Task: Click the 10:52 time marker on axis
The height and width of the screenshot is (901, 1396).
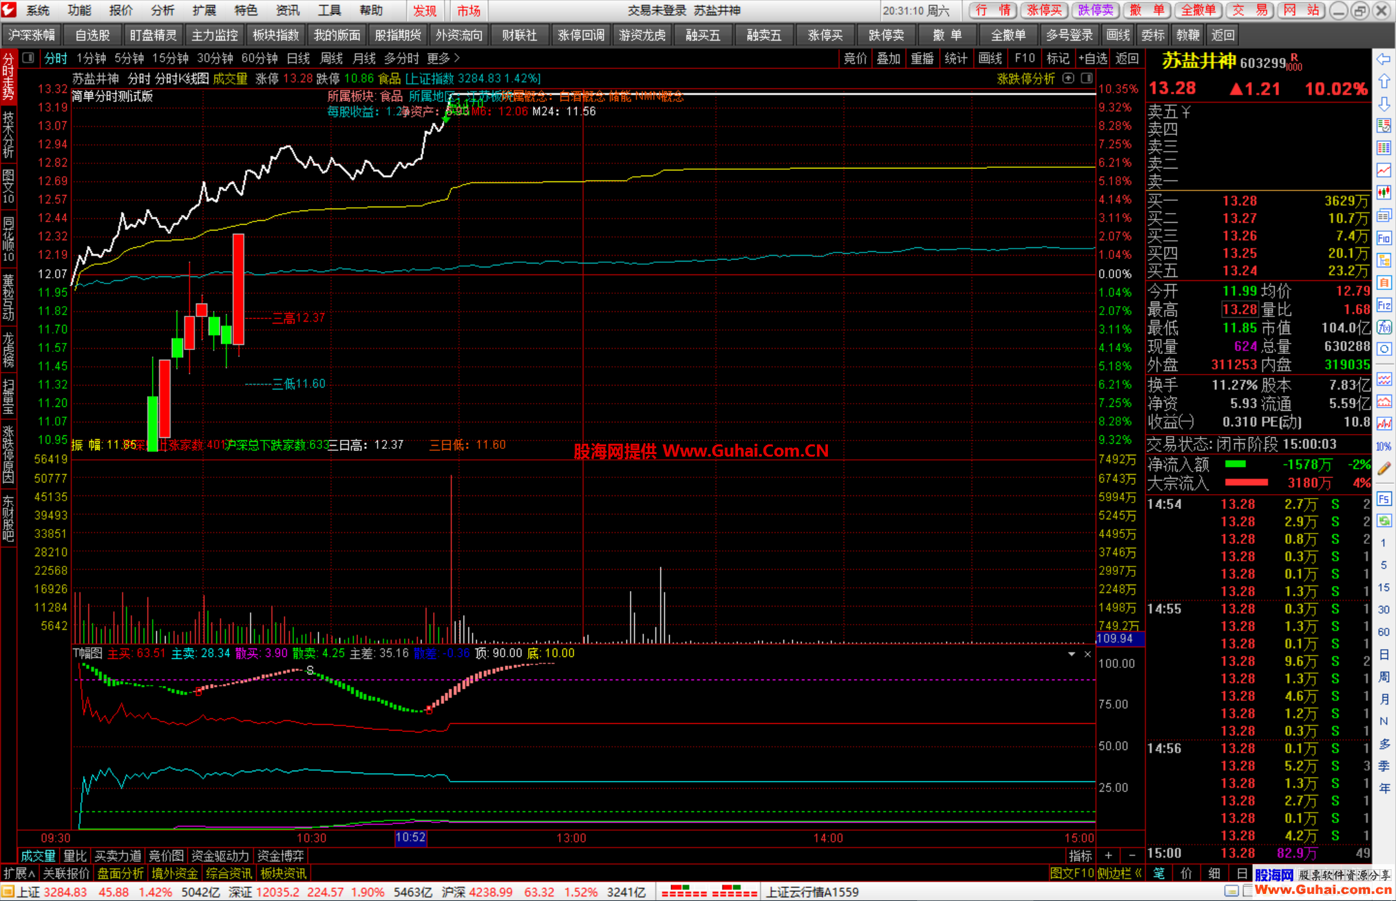Action: [410, 838]
